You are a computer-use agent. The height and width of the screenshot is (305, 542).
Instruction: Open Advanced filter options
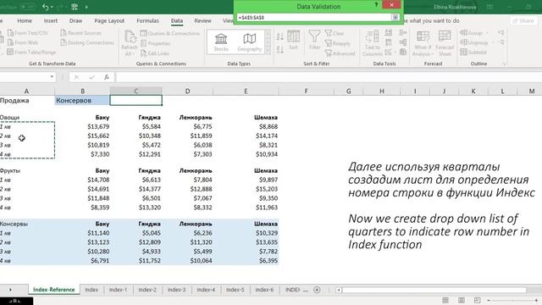tap(340, 53)
